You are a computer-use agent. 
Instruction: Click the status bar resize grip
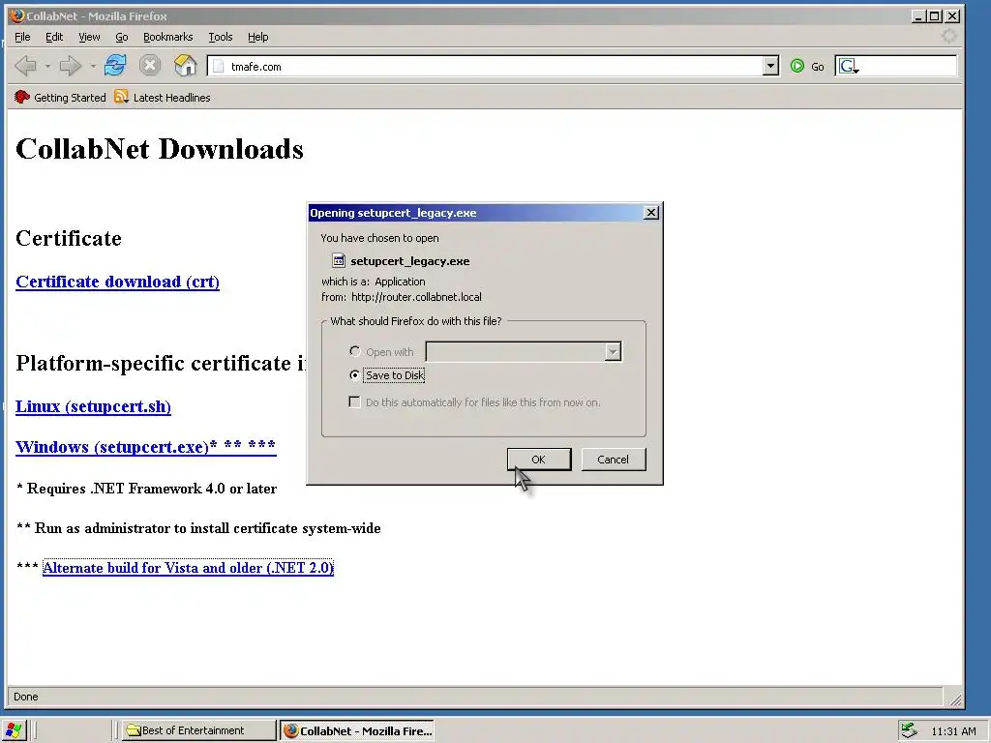click(x=955, y=698)
